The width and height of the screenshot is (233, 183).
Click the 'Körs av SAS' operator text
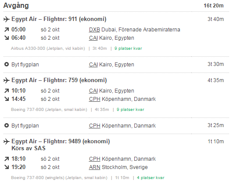pyautogui.click(x=29, y=148)
